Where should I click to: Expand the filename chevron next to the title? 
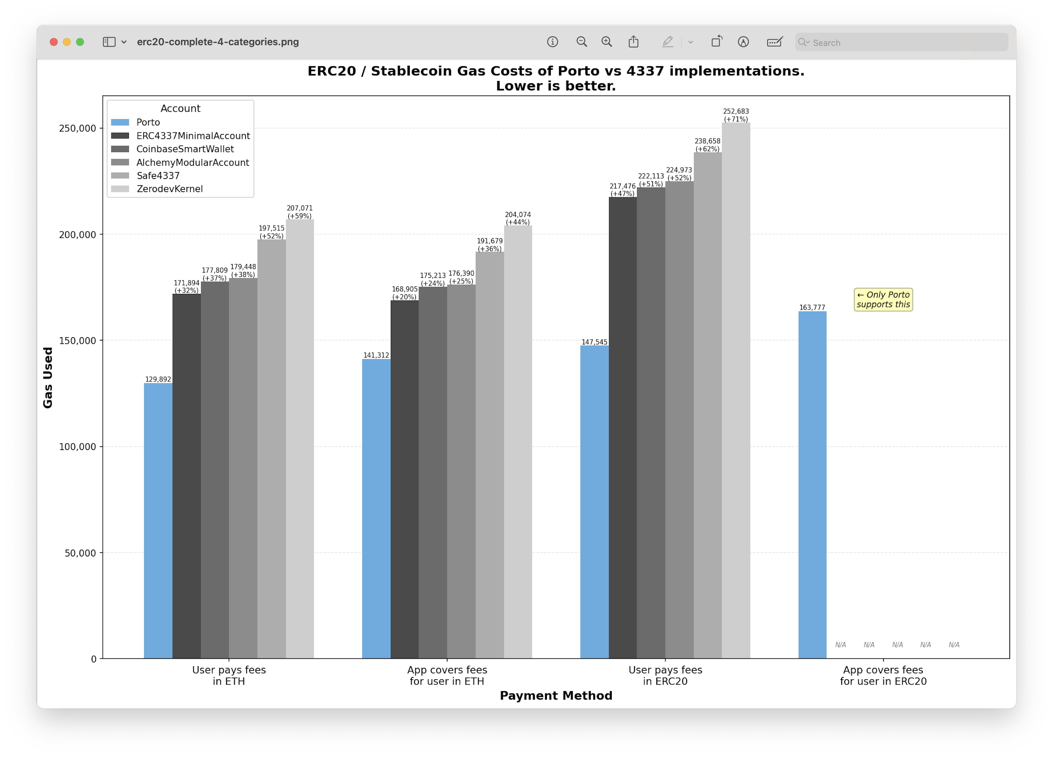click(124, 42)
